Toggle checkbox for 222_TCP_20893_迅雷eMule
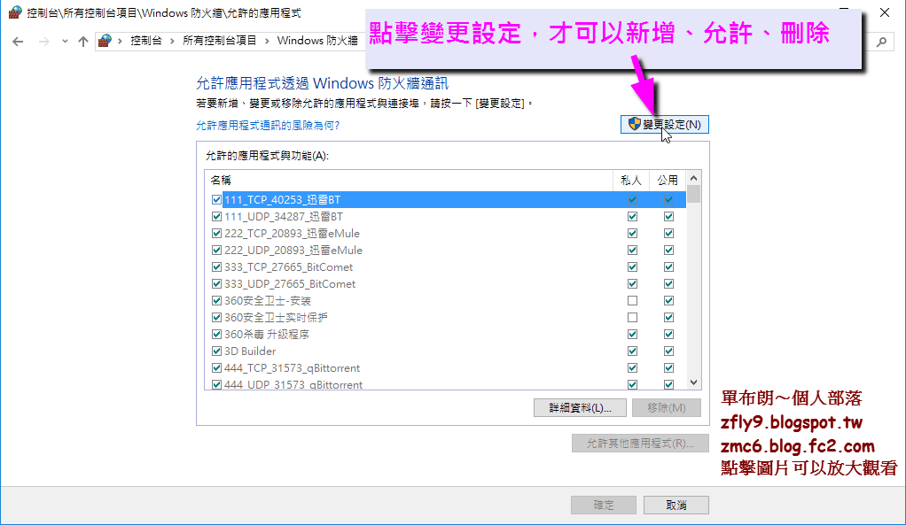906x525 pixels. pos(216,233)
